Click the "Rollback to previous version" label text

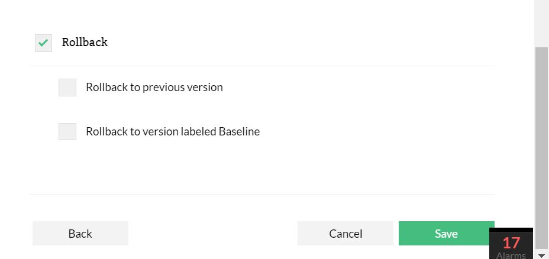coord(154,88)
